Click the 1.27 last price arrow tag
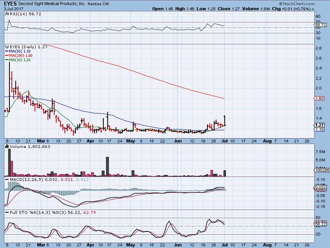Viewport: 330px width, 248px height. [319, 125]
